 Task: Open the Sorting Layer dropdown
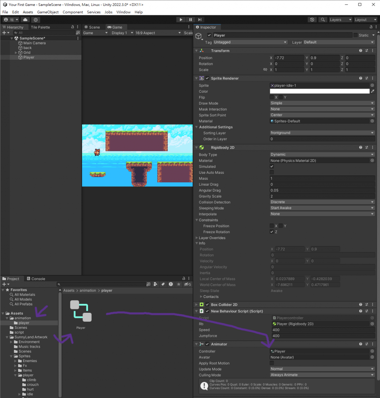click(322, 133)
